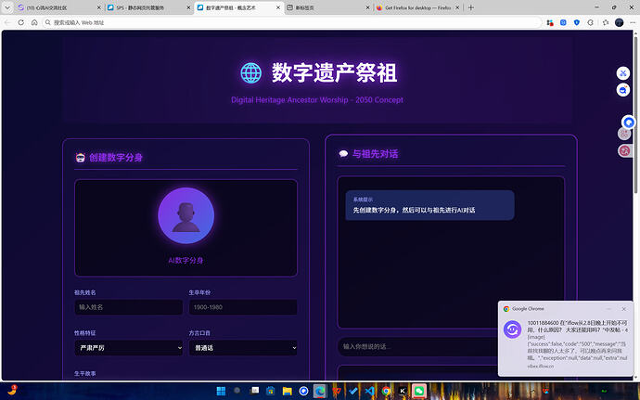Expand the 方言口音 dropdown showing 普通话
This screenshot has height=400, width=640.
click(x=242, y=347)
